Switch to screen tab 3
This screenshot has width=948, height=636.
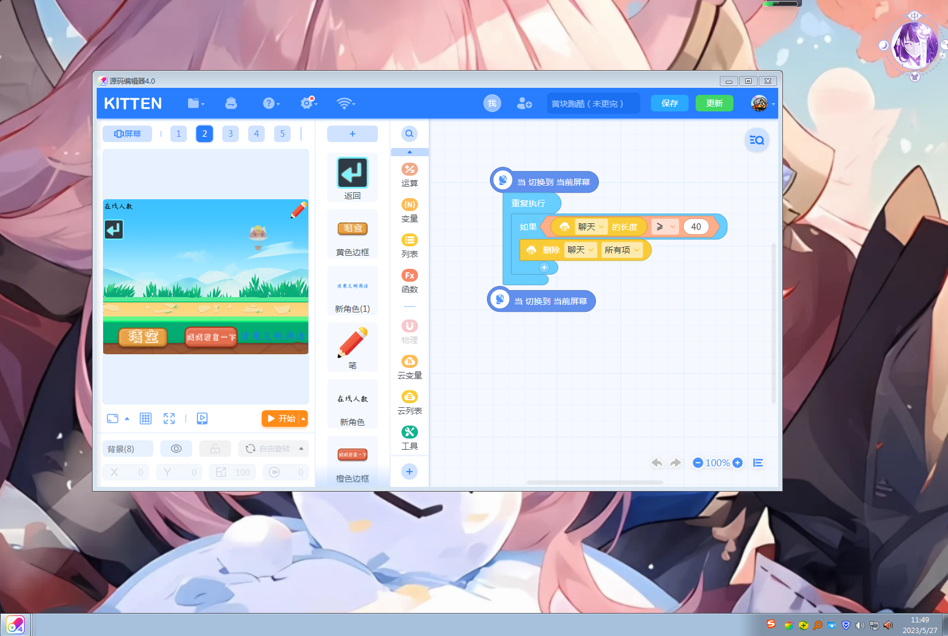coord(231,134)
